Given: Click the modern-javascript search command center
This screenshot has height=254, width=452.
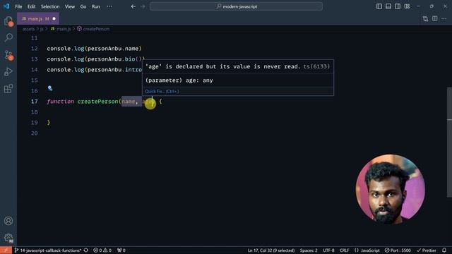Looking at the screenshot, I should 236,6.
